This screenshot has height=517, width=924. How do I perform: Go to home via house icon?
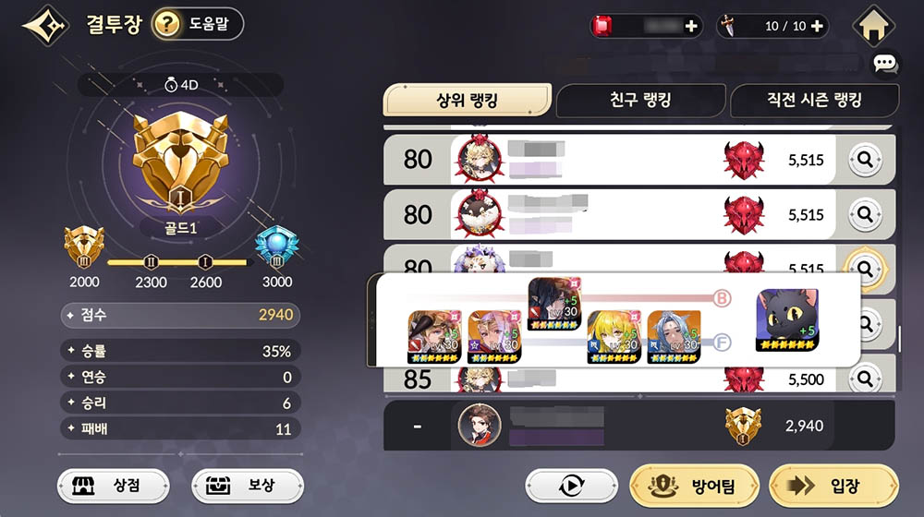point(874,26)
